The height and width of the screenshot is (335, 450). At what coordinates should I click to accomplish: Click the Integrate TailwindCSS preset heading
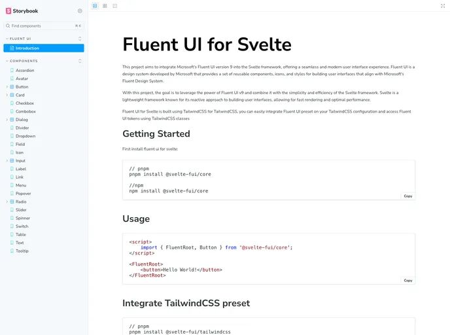[186, 303]
